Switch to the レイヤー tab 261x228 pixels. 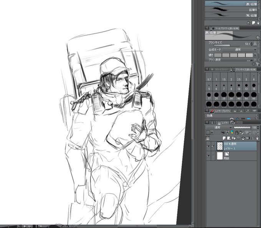223,123
